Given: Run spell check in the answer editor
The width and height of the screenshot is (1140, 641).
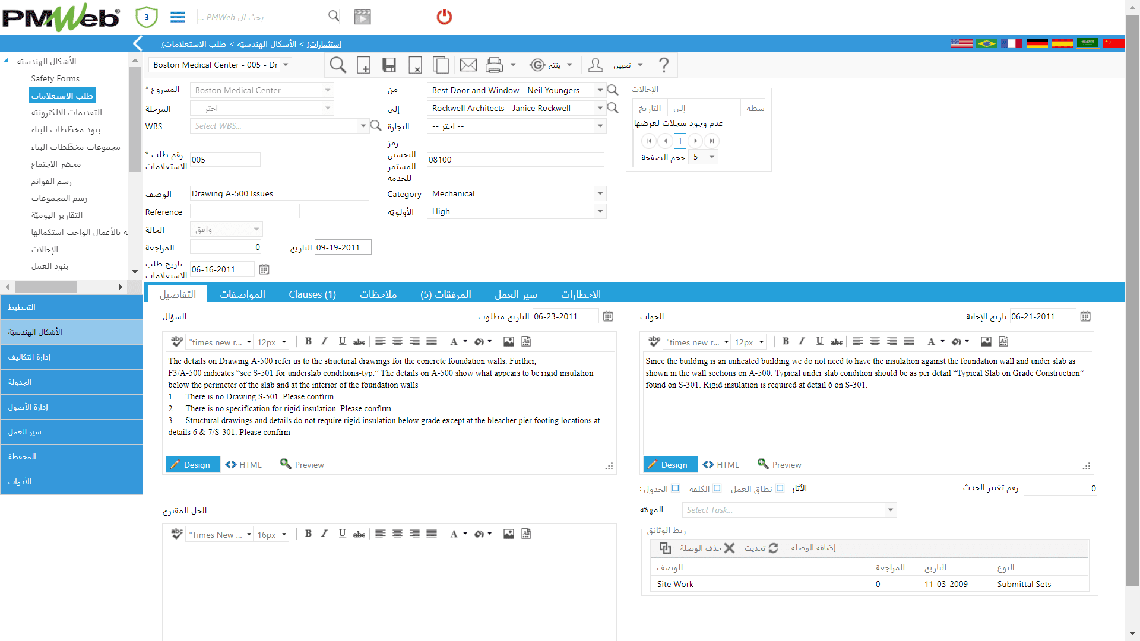Looking at the screenshot, I should point(654,341).
